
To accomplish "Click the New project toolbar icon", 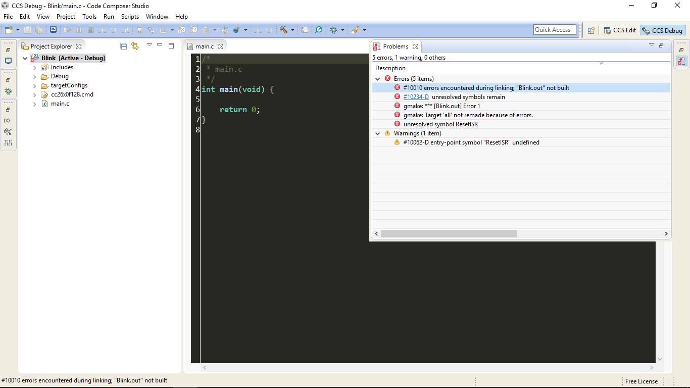I will [x=9, y=30].
